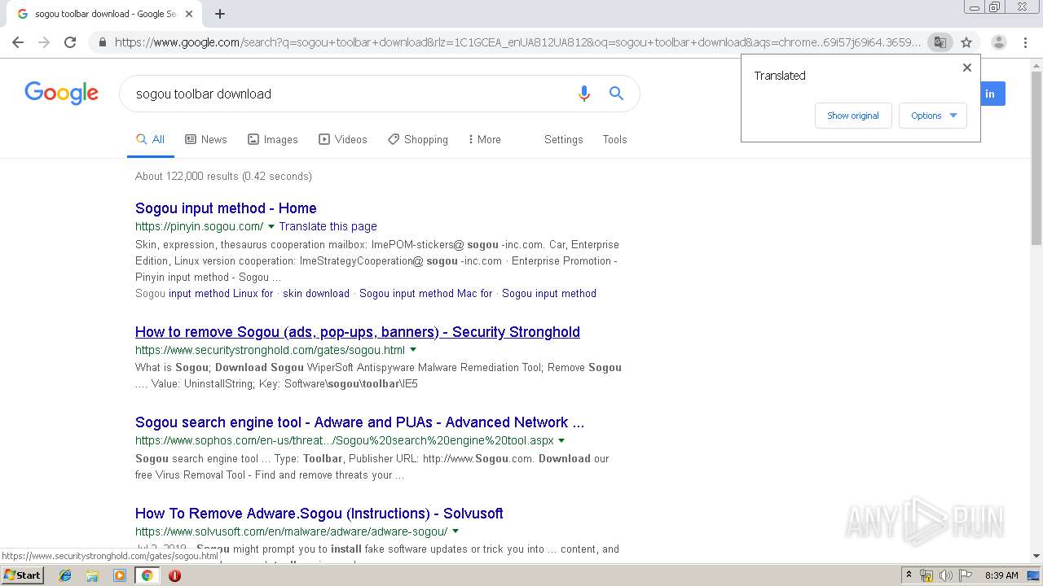Click the About 122,000 results text
1043x586 pixels.
point(223,176)
